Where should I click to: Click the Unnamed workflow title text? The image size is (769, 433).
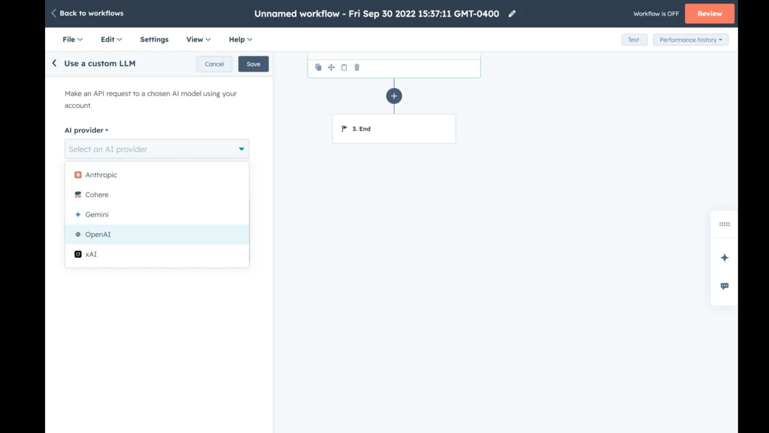click(x=377, y=14)
